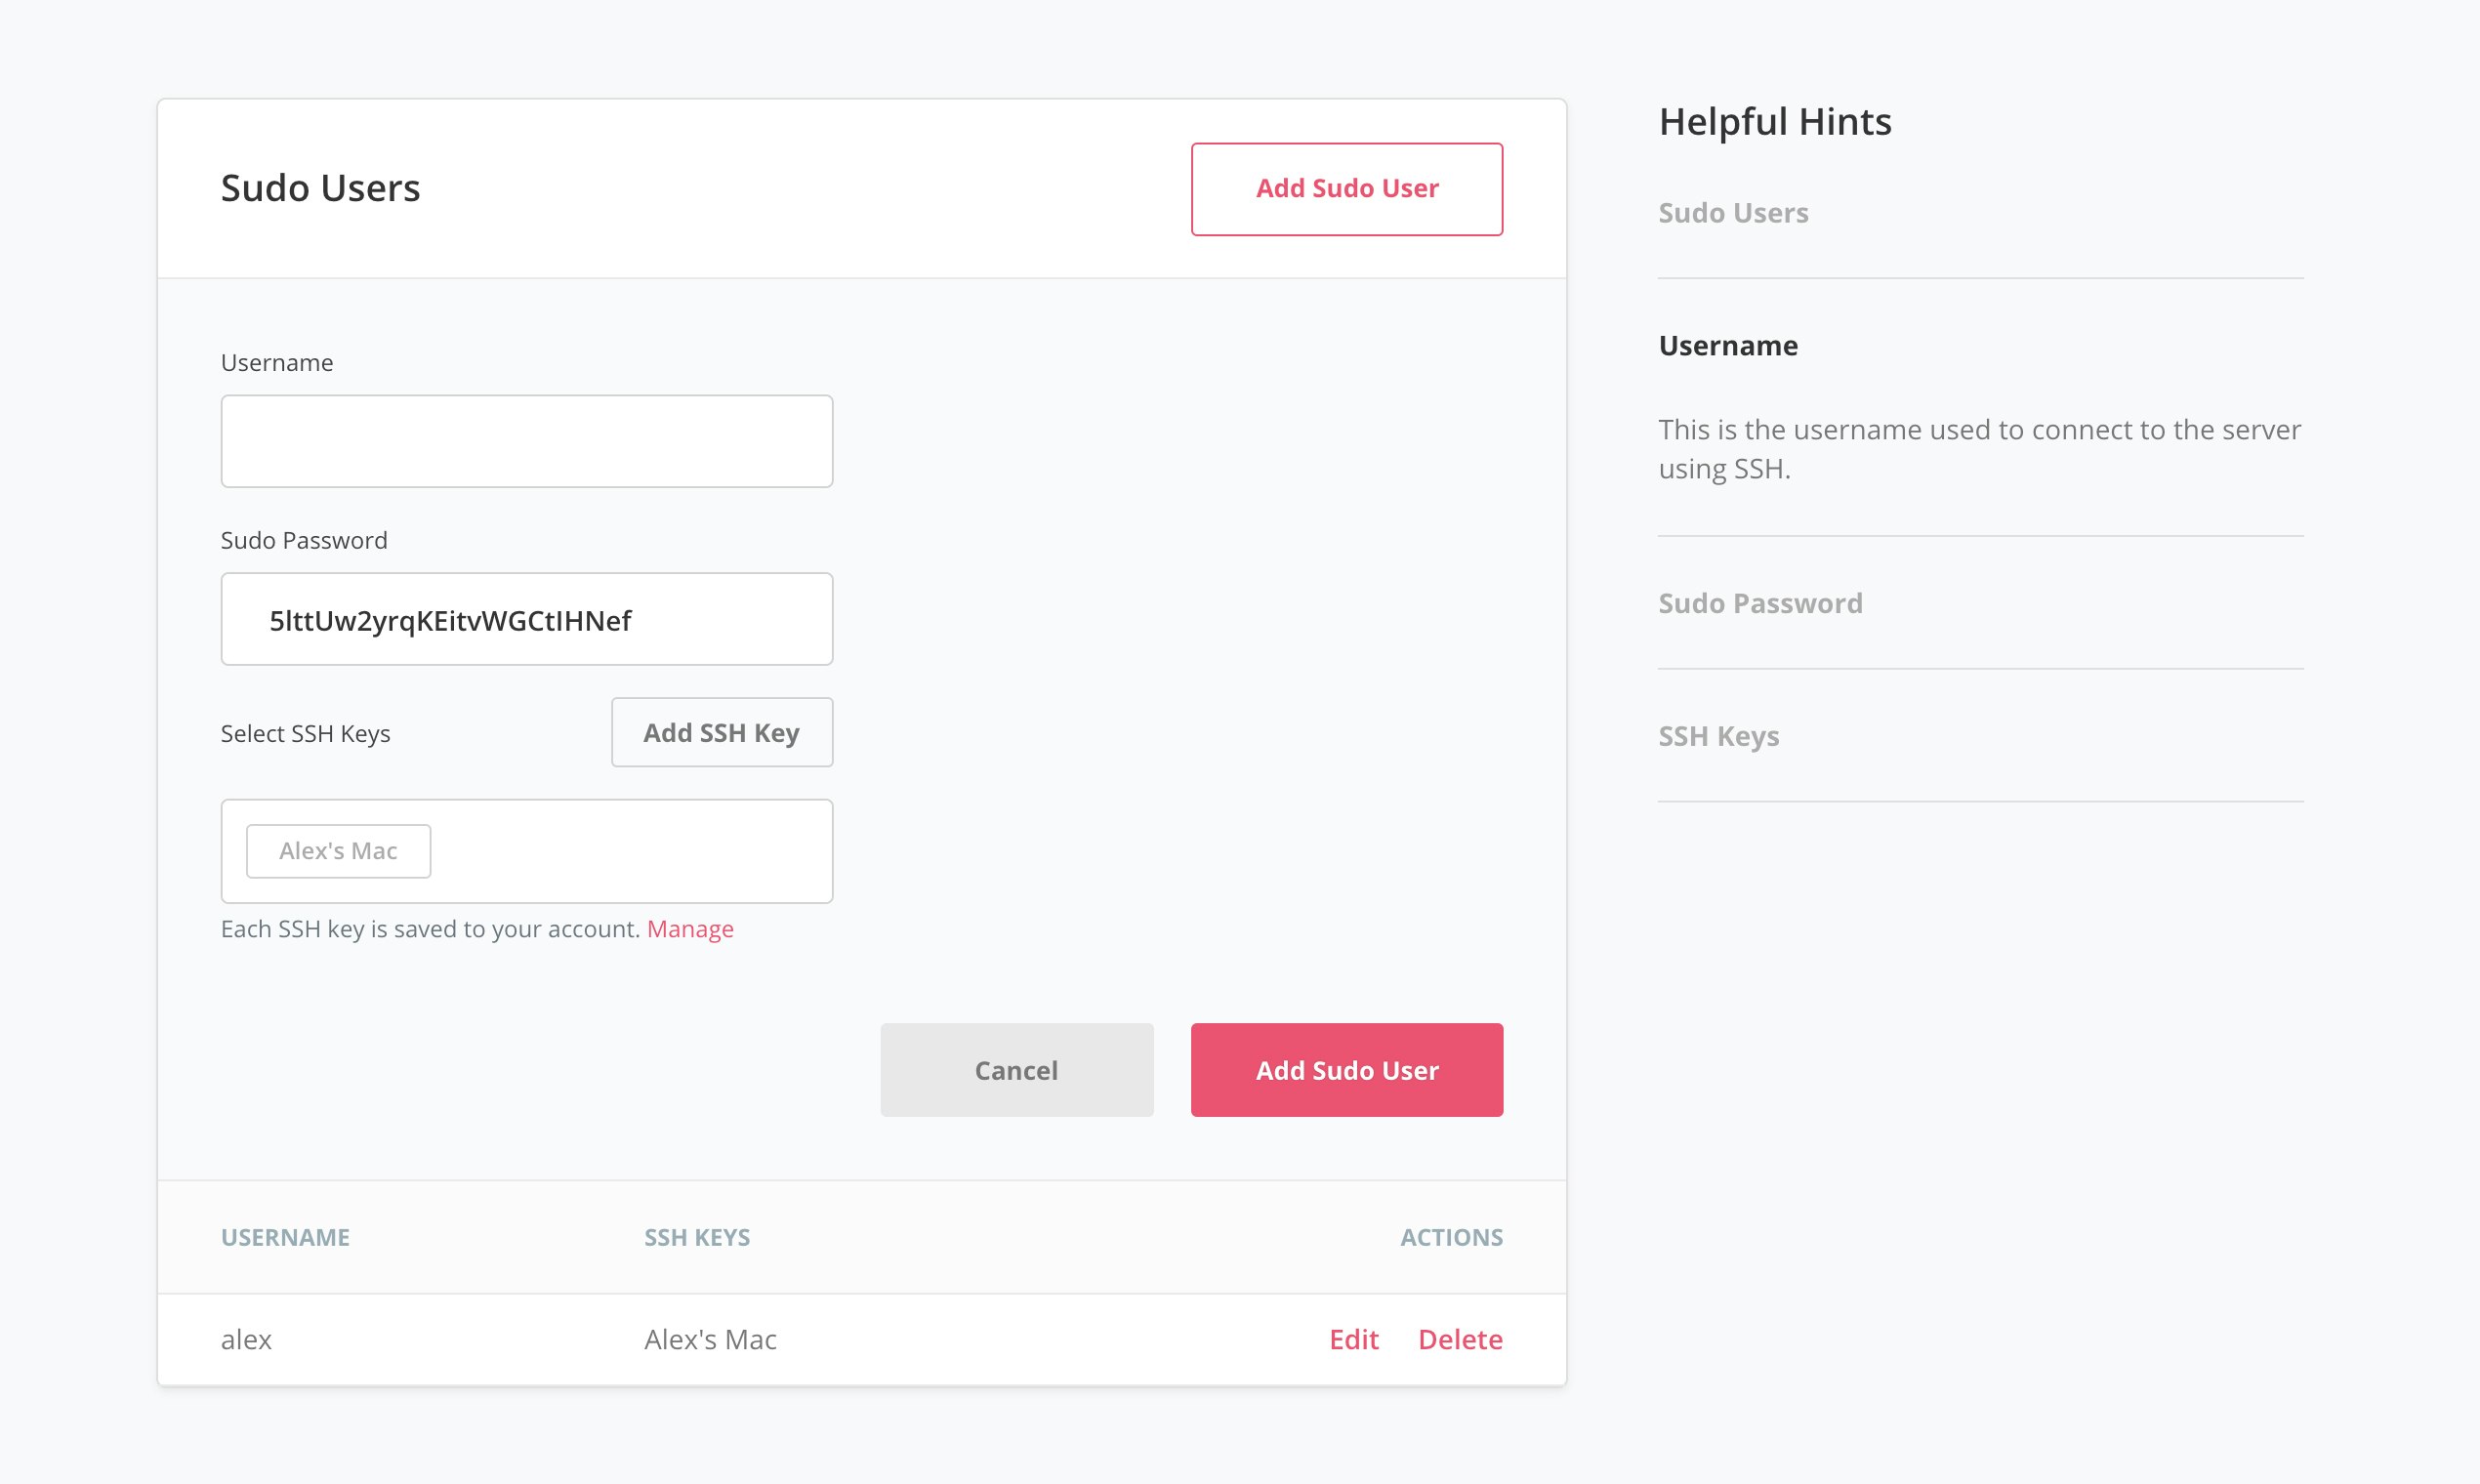Viewport: 2480px width, 1484px height.
Task: Select alex in the users table
Action: click(x=247, y=1339)
